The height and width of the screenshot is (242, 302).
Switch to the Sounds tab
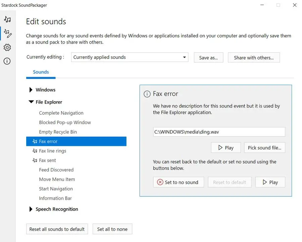pyautogui.click(x=41, y=72)
